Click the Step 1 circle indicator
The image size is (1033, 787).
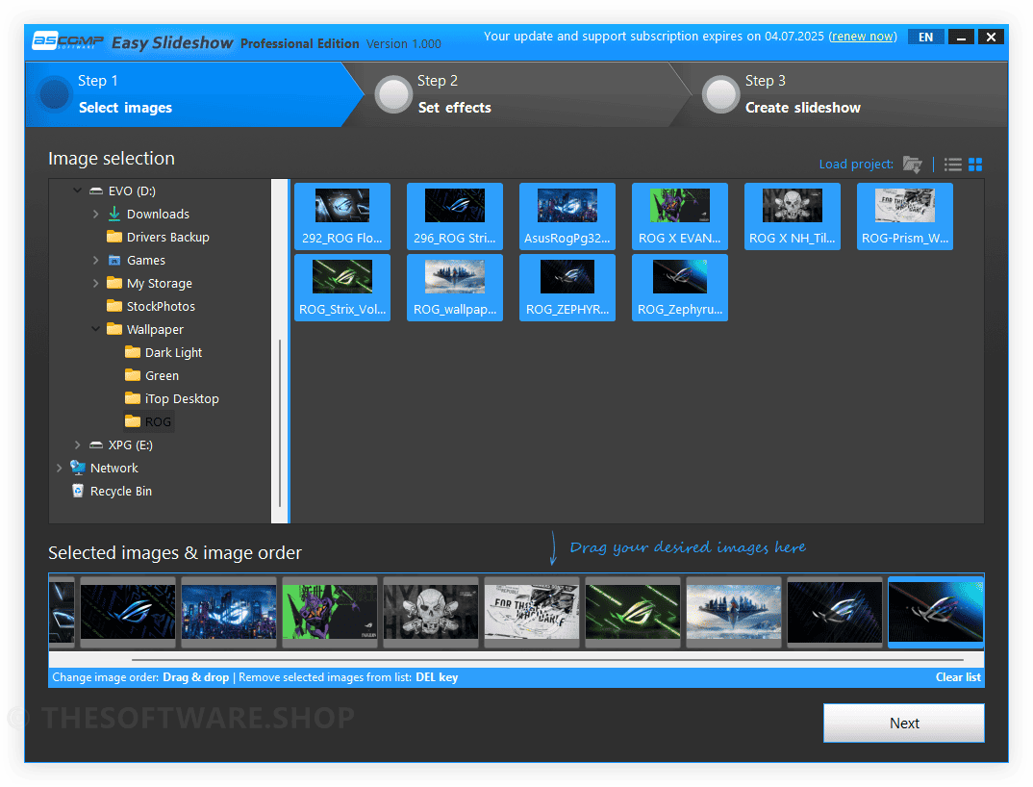pyautogui.click(x=54, y=94)
